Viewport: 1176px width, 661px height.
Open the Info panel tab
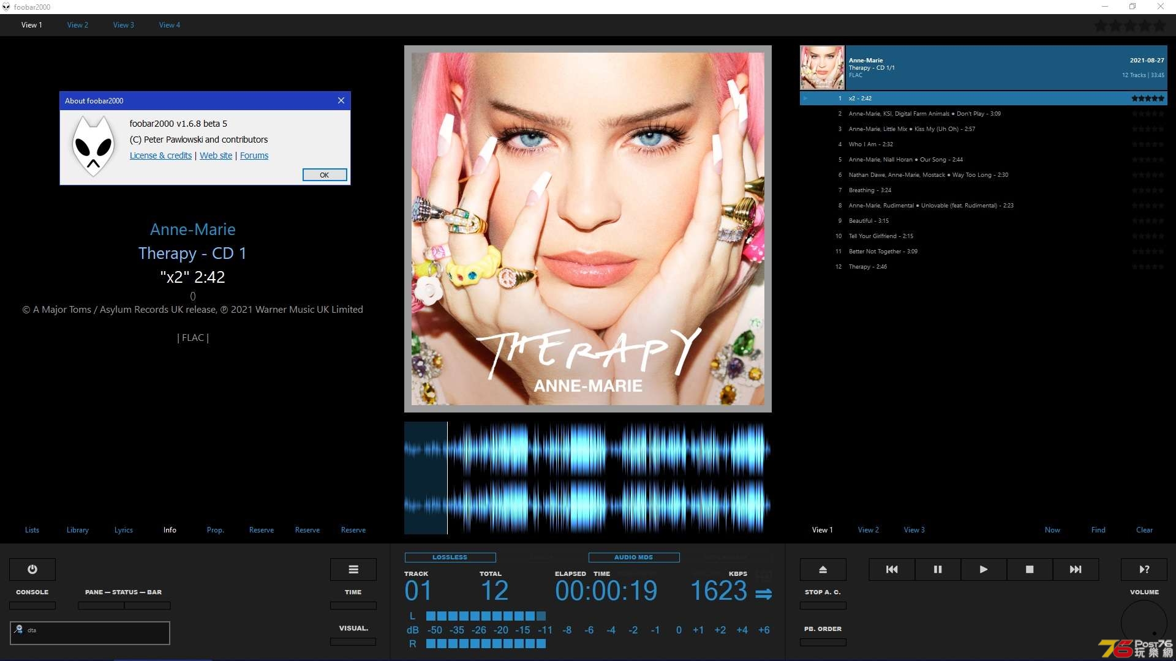pyautogui.click(x=170, y=530)
